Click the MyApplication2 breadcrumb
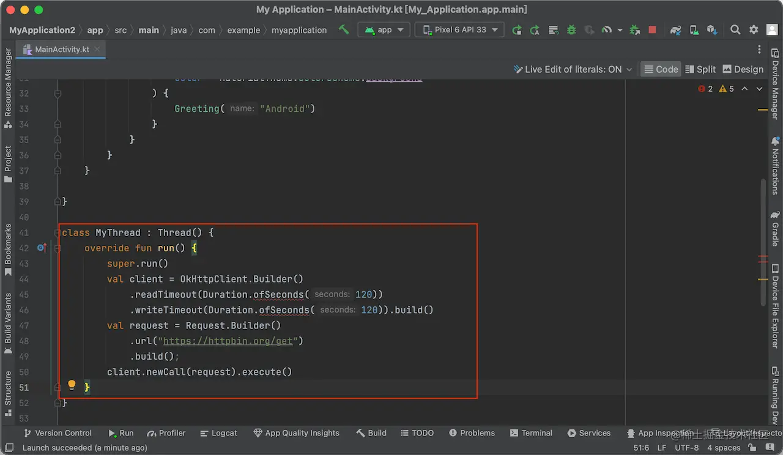Image resolution: width=783 pixels, height=455 pixels. coord(42,30)
